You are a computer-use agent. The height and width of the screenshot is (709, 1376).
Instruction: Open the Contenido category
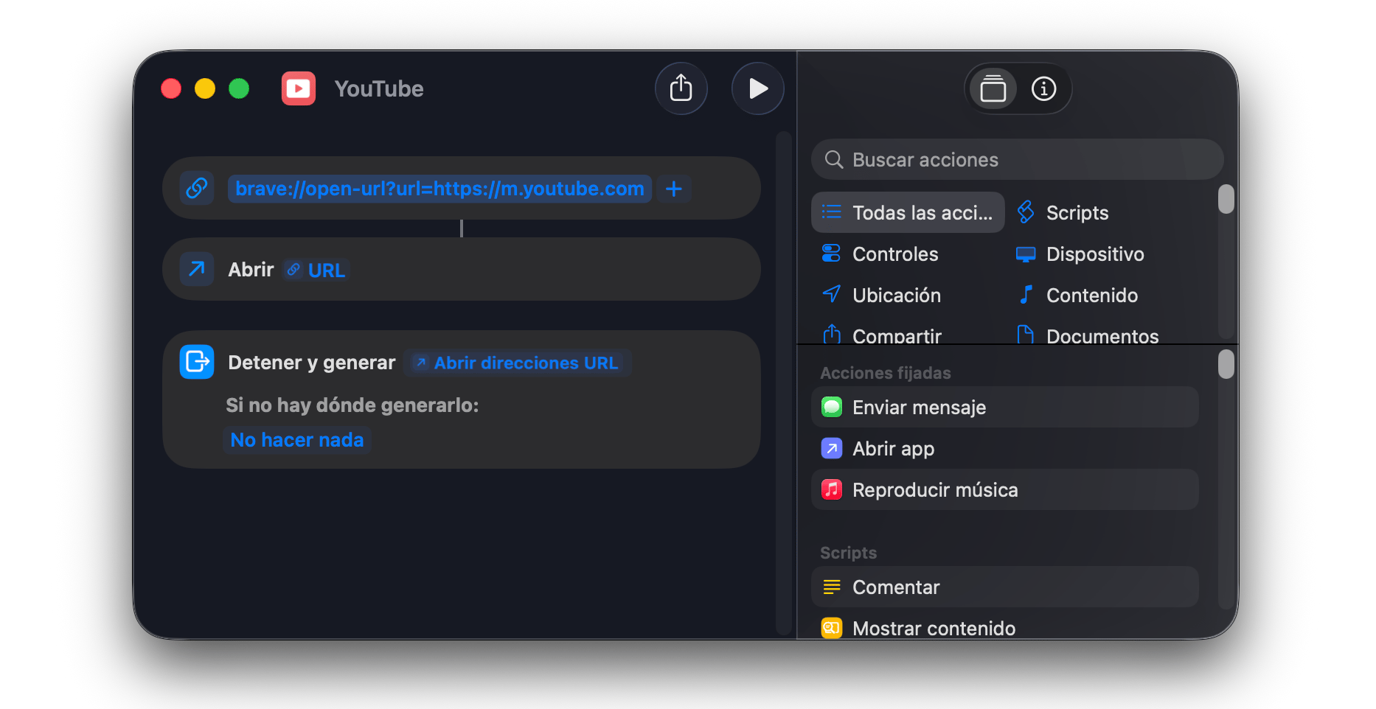[x=1078, y=295]
